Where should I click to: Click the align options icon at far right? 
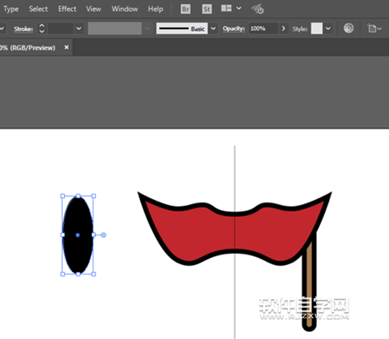click(371, 29)
